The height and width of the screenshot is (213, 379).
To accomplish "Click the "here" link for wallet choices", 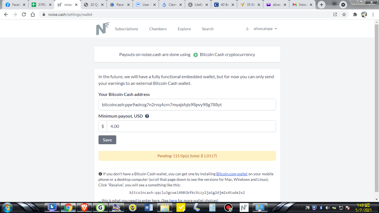I will 173,201.
